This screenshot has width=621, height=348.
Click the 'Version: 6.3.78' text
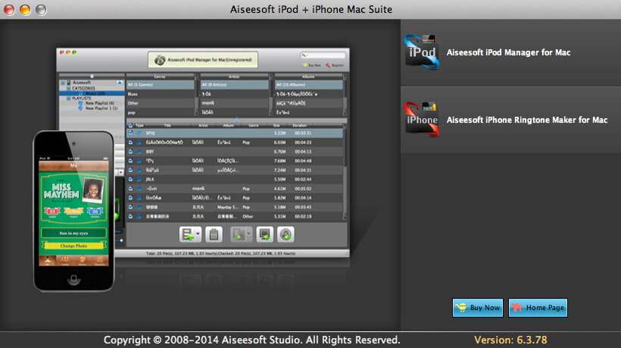coord(510,340)
